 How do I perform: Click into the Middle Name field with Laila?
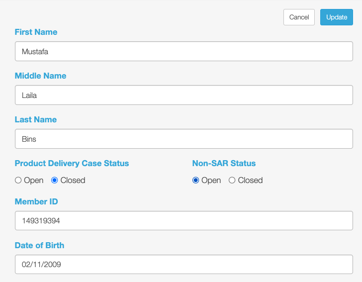pos(184,95)
